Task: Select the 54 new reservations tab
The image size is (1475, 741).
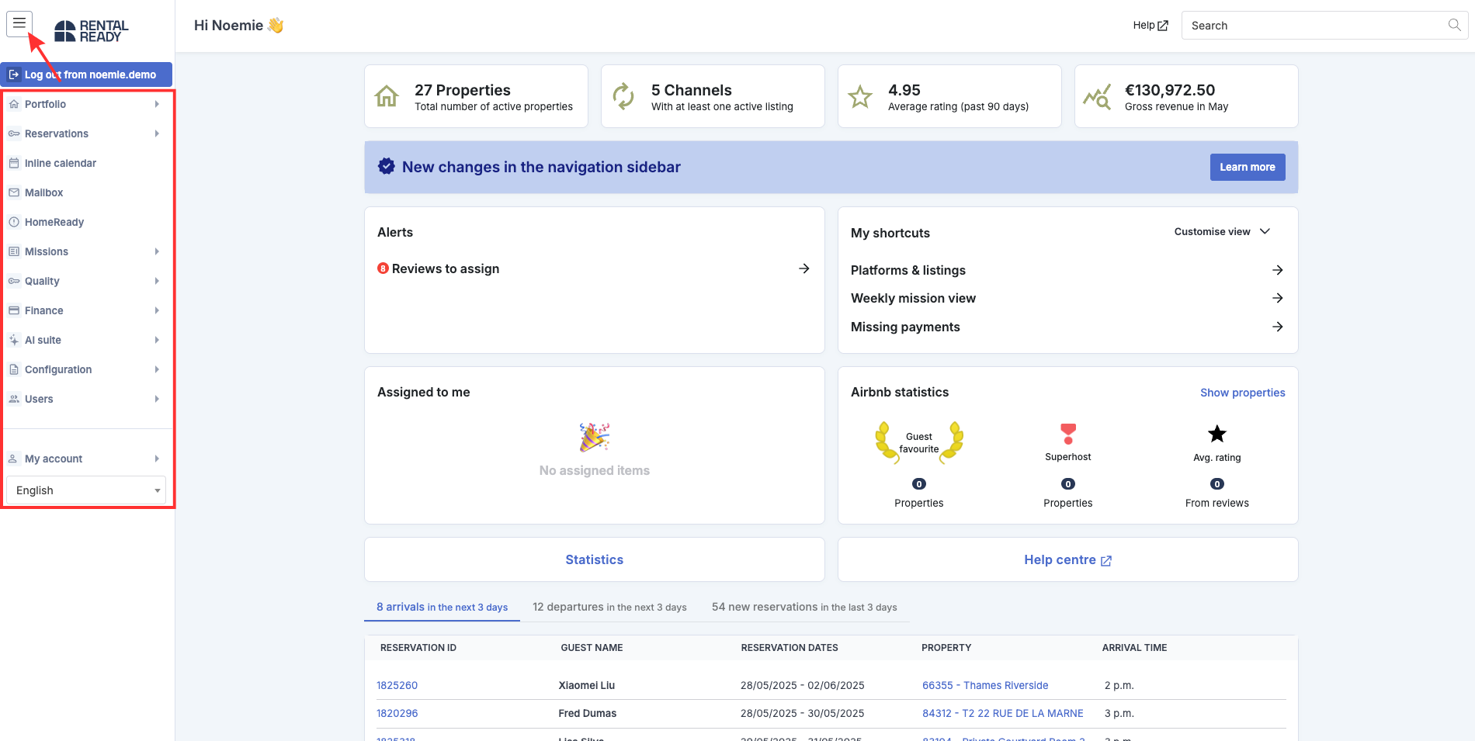Action: coord(804,607)
